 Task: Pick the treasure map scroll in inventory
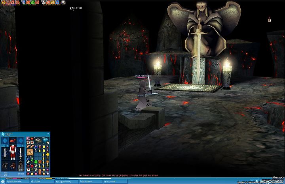(30, 152)
